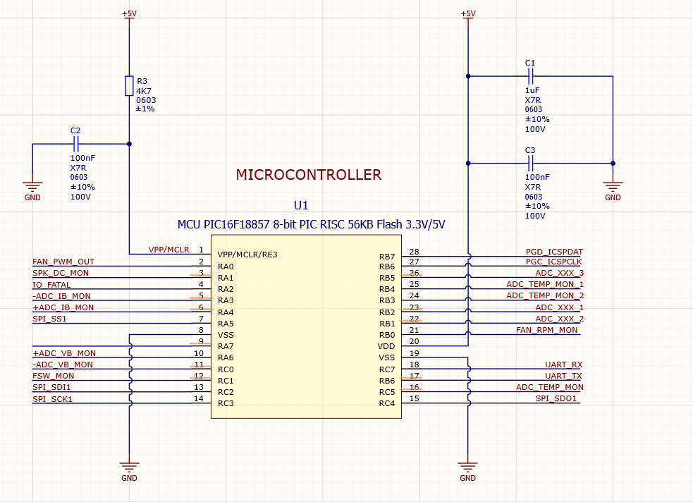This screenshot has width=693, height=502.
Task: Select the SPI_SCK1 net label
Action: (52, 399)
